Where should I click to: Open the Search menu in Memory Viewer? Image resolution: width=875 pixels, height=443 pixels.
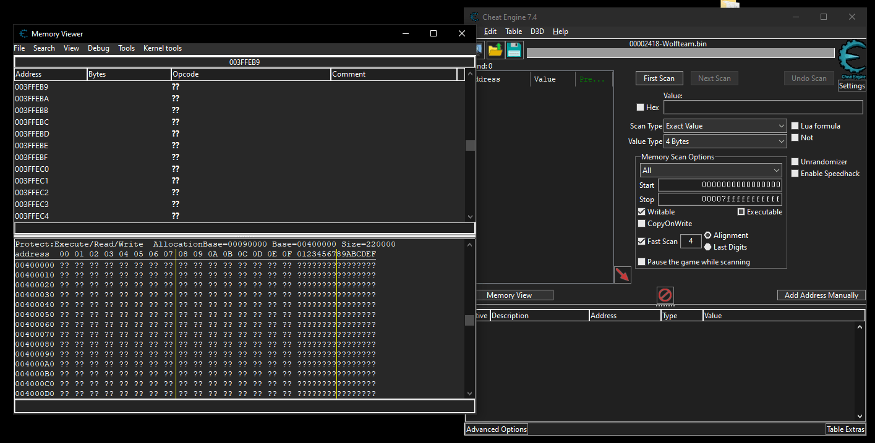44,48
